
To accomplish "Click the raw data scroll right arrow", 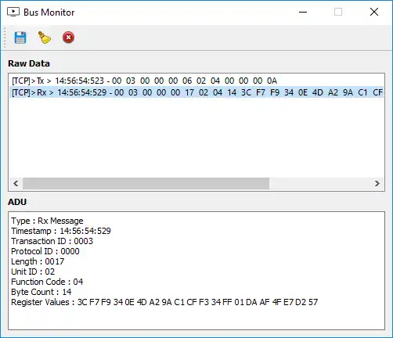I will pos(377,184).
